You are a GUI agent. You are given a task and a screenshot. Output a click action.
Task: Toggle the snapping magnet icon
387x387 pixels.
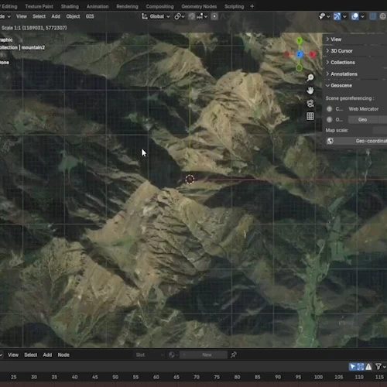[191, 16]
